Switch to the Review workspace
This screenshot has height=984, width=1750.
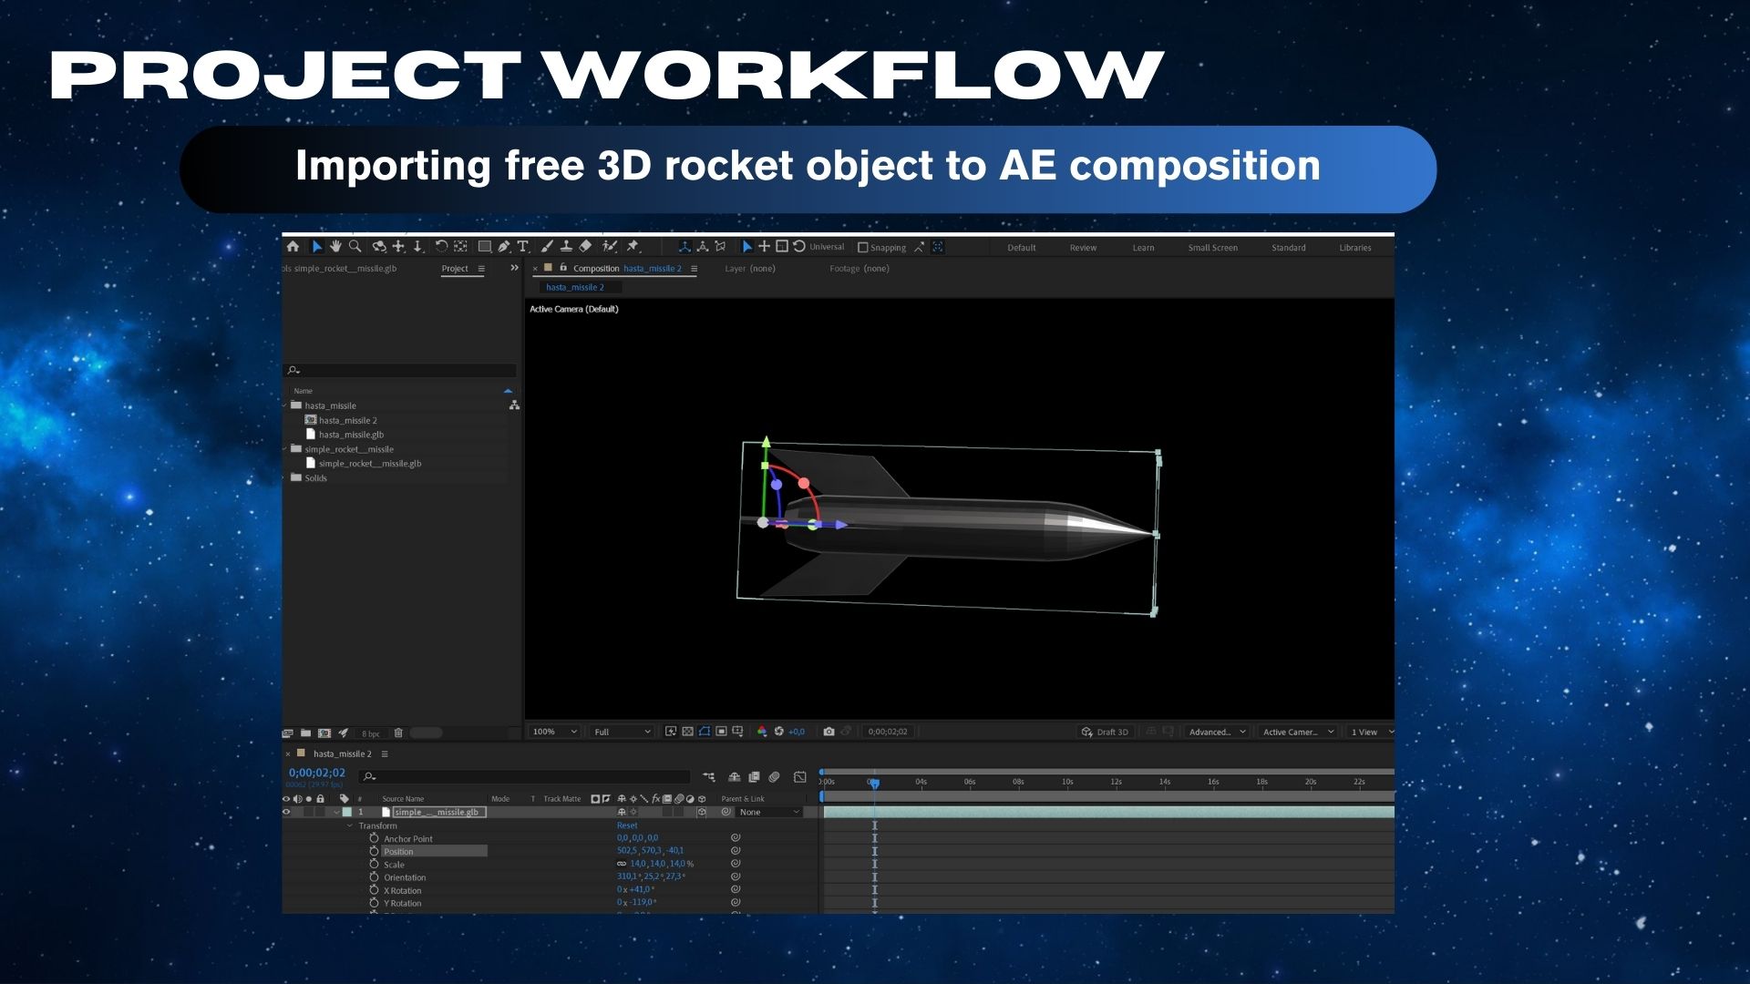click(x=1083, y=248)
